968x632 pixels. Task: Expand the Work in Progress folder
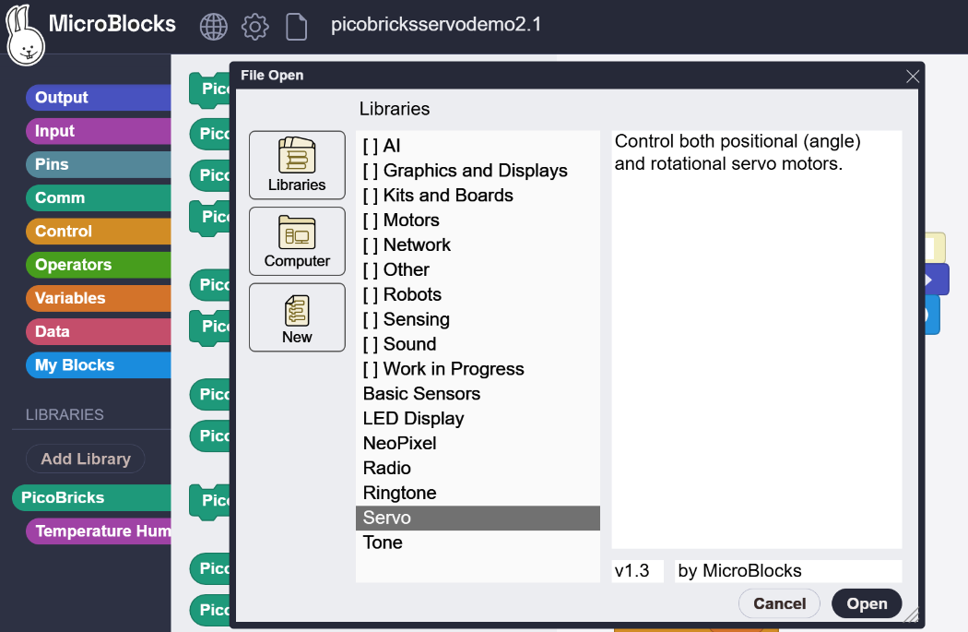pos(478,369)
